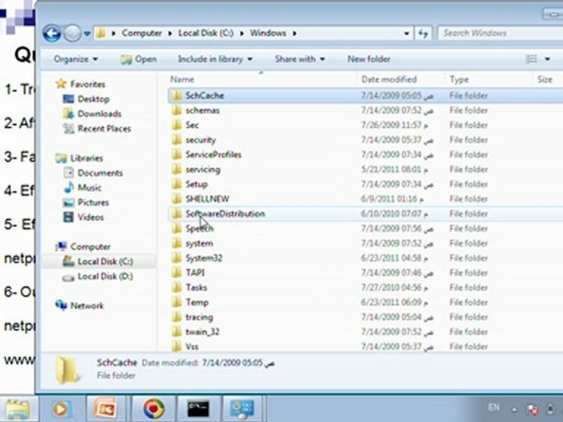Select the ServiceProfiles folder icon
This screenshot has width=563, height=422.
coord(177,154)
